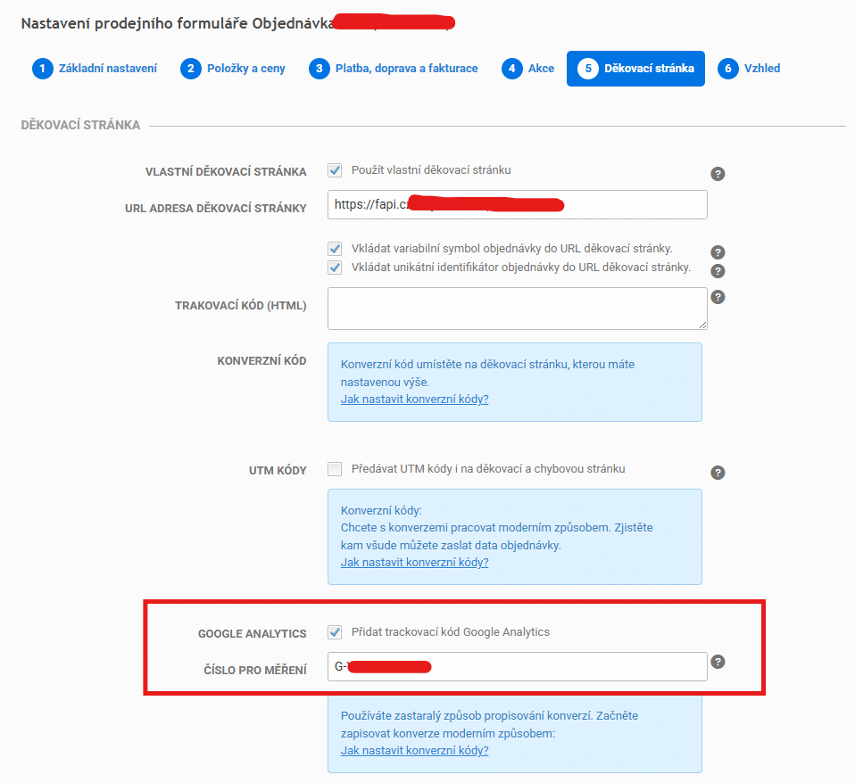Open Jak nastavit konverzní kódy link under Konverzní kód
855x783 pixels.
click(x=414, y=400)
